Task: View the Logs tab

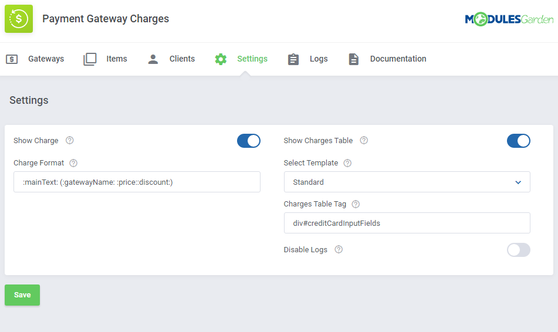Action: pyautogui.click(x=307, y=59)
